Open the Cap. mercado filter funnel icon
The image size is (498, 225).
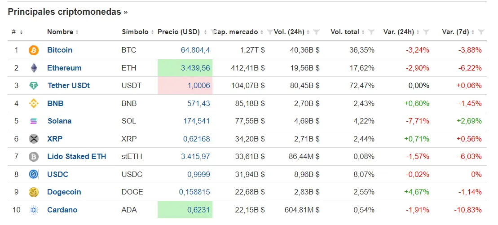pos(270,31)
